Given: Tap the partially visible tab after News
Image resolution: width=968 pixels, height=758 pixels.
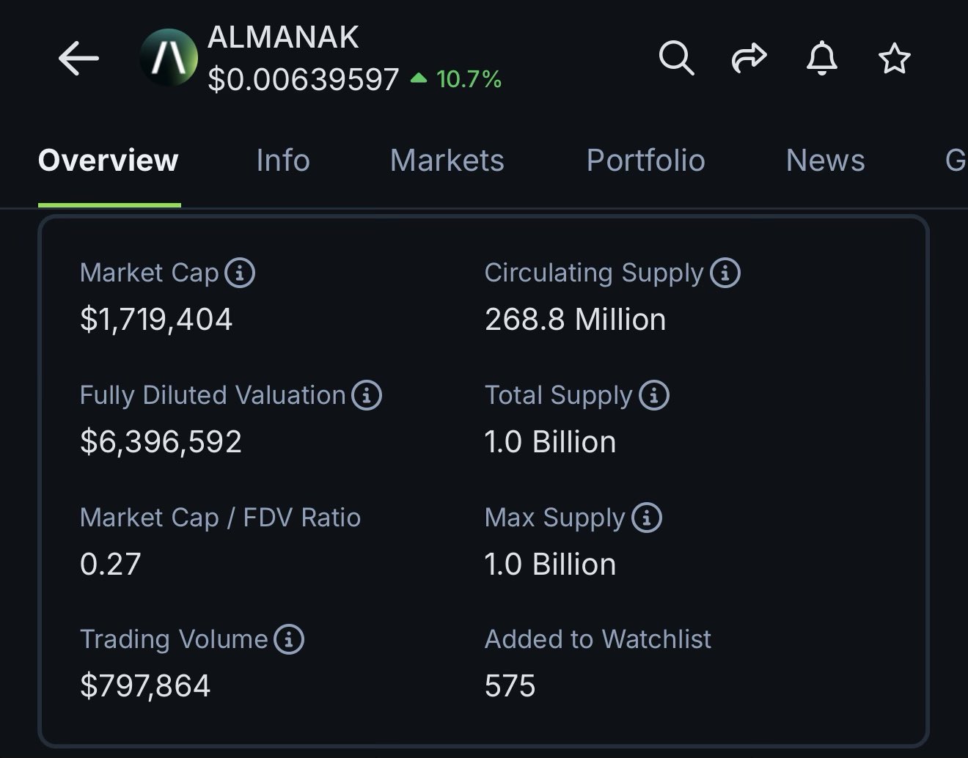Looking at the screenshot, I should [955, 161].
